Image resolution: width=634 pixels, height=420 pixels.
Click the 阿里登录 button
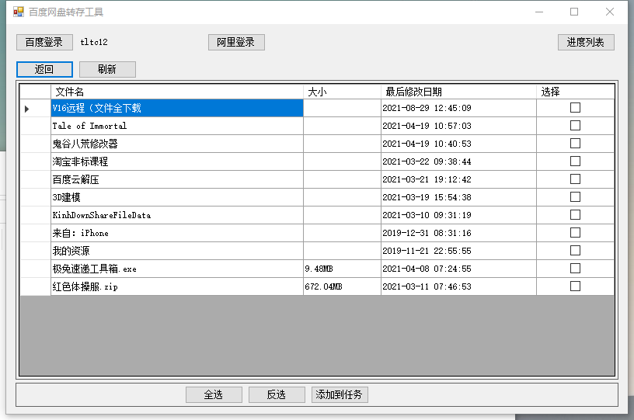[236, 42]
